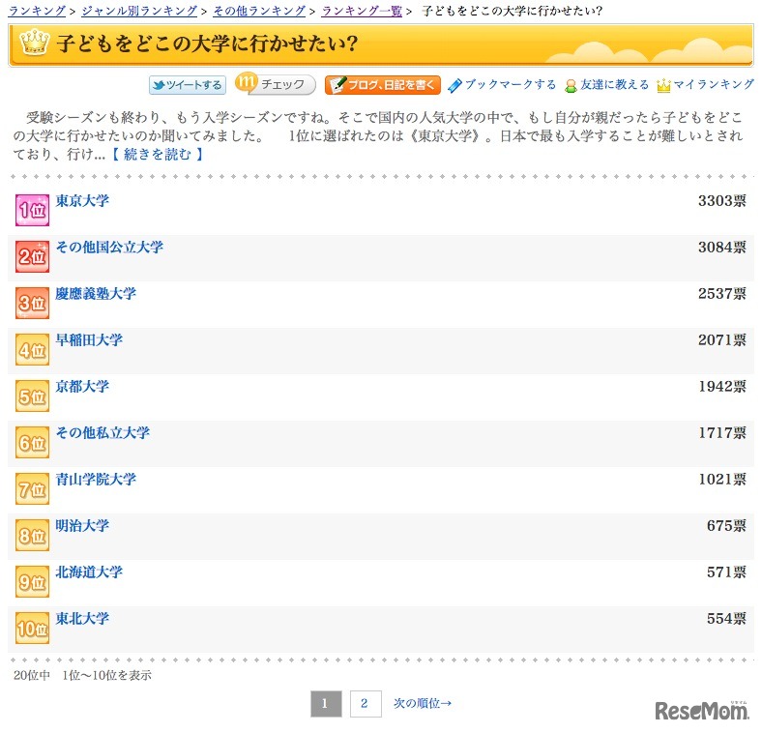Viewport: 762px width, 733px height.
Task: Click the 9位 rank badge
Action: pos(32,581)
